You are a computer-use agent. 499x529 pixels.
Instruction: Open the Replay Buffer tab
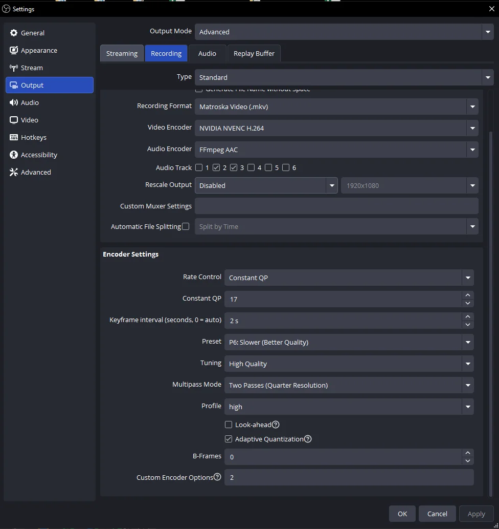(x=254, y=53)
